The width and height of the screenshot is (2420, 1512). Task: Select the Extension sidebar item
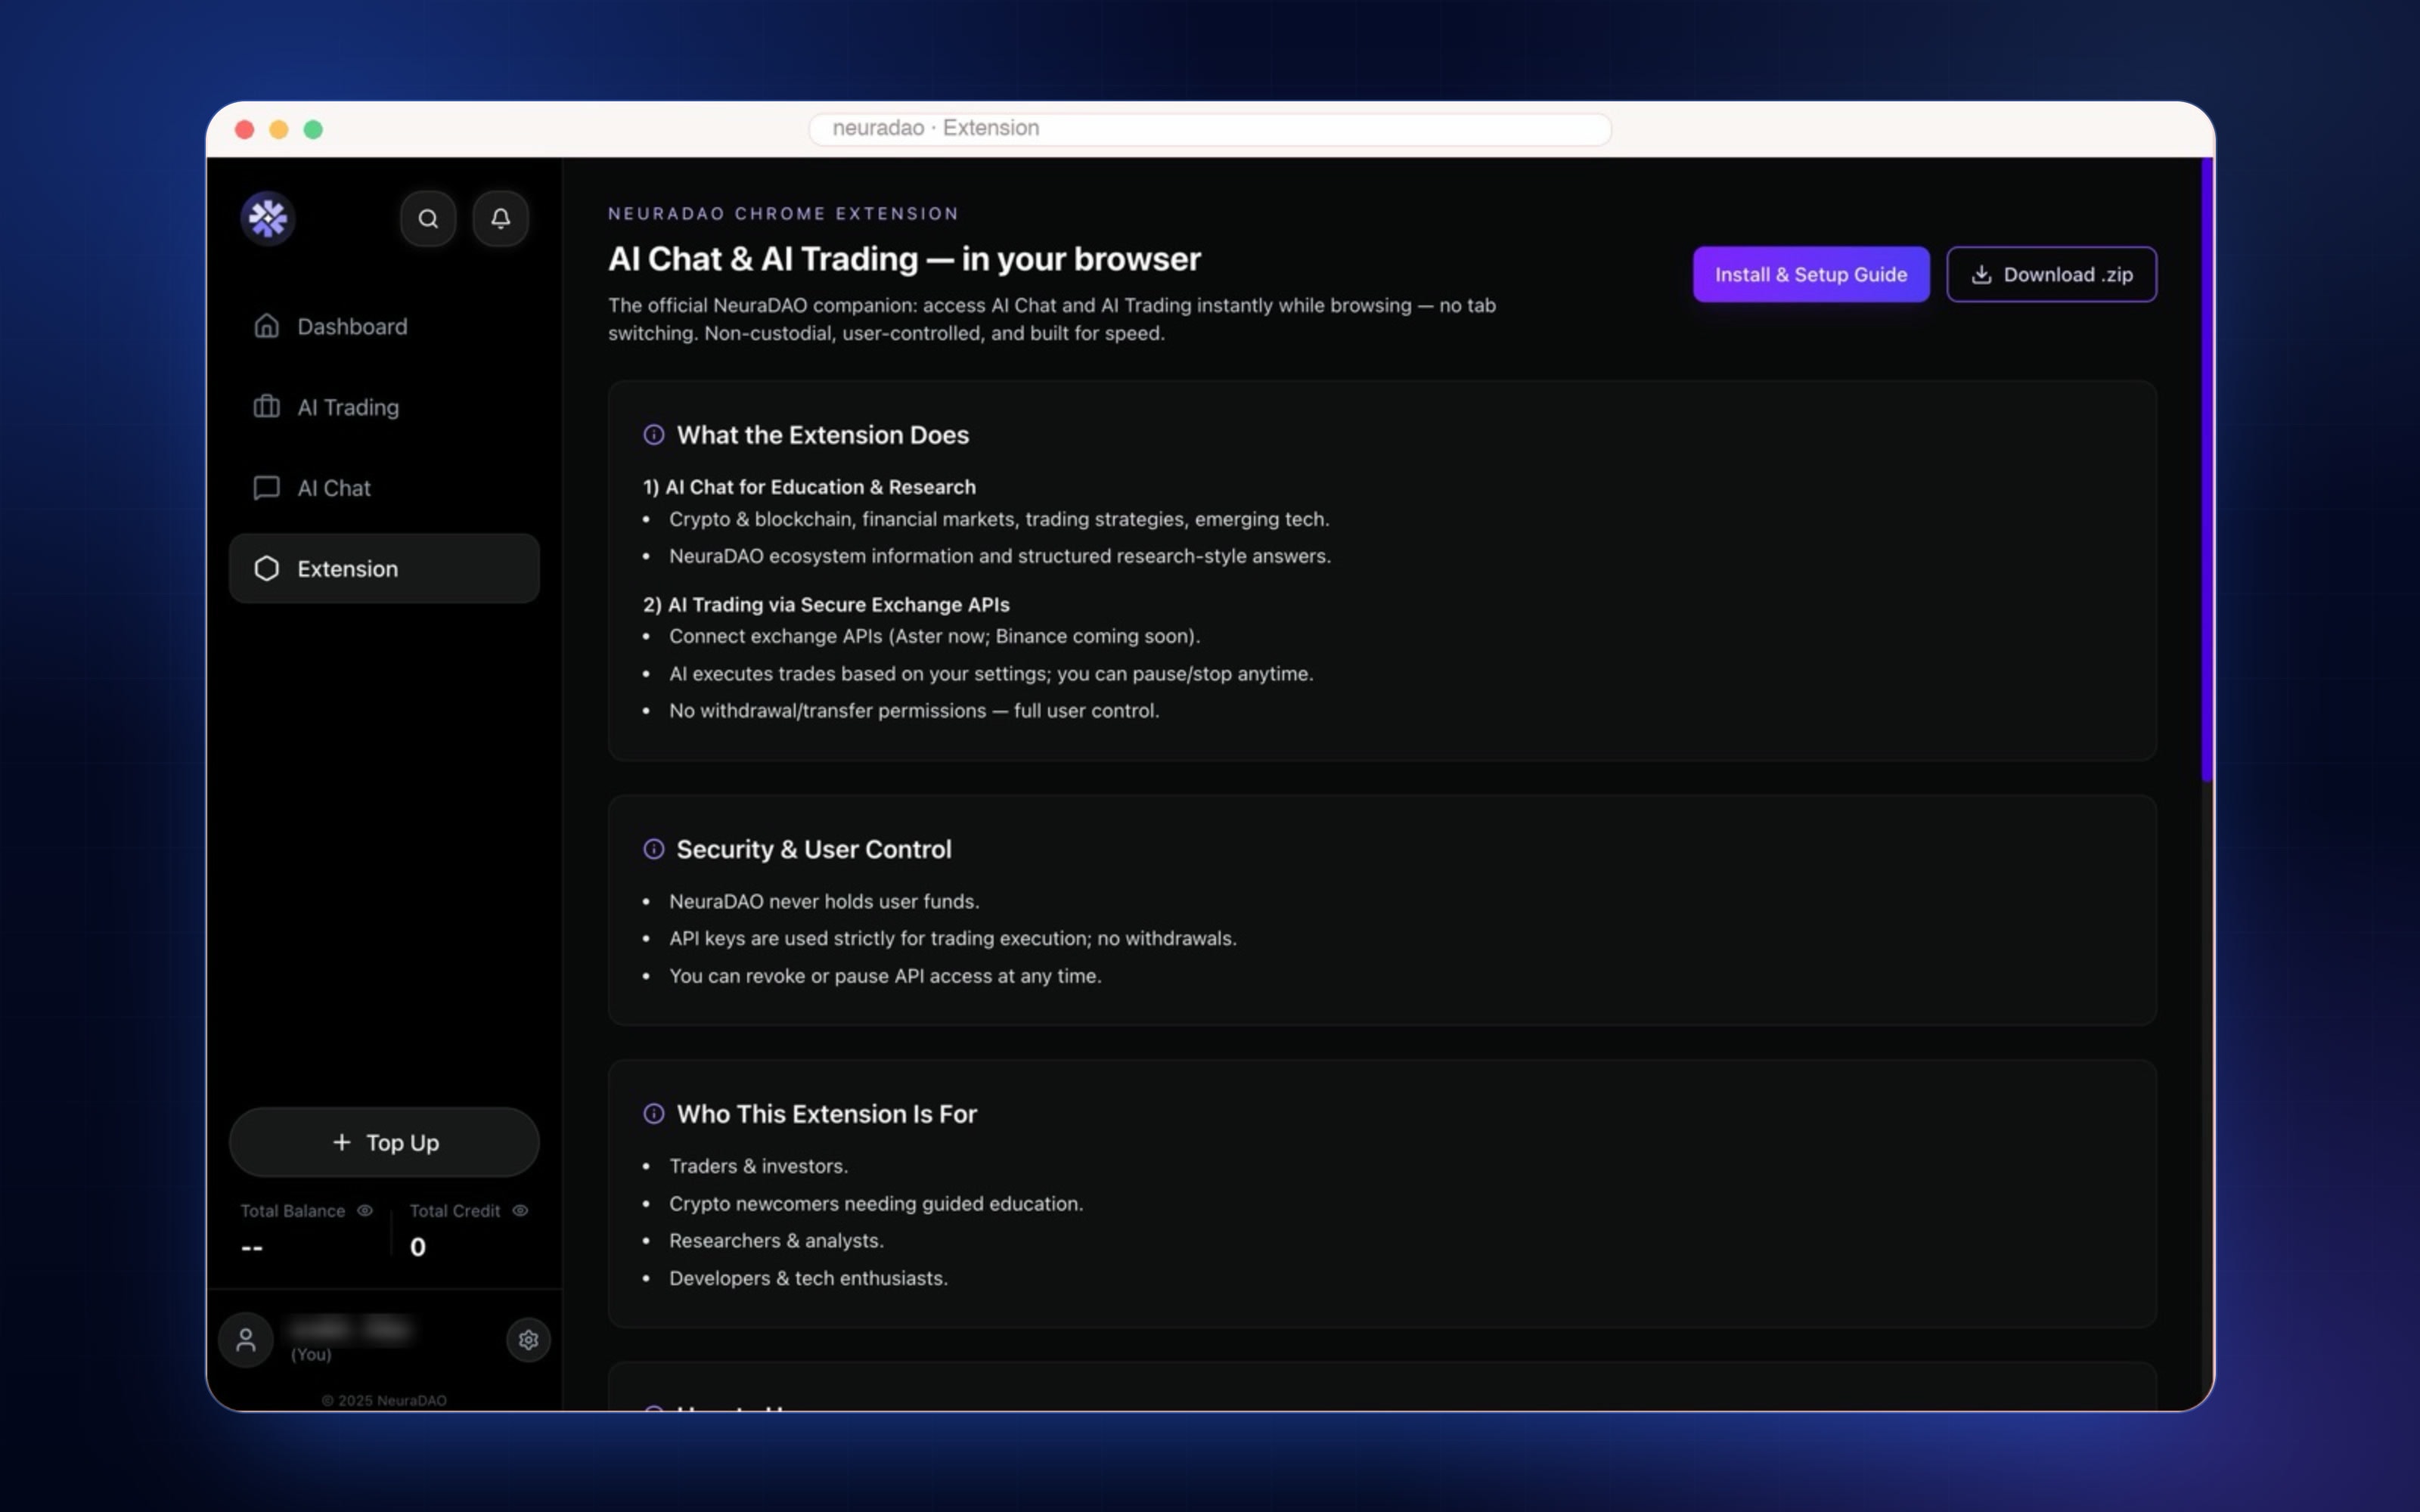(384, 568)
